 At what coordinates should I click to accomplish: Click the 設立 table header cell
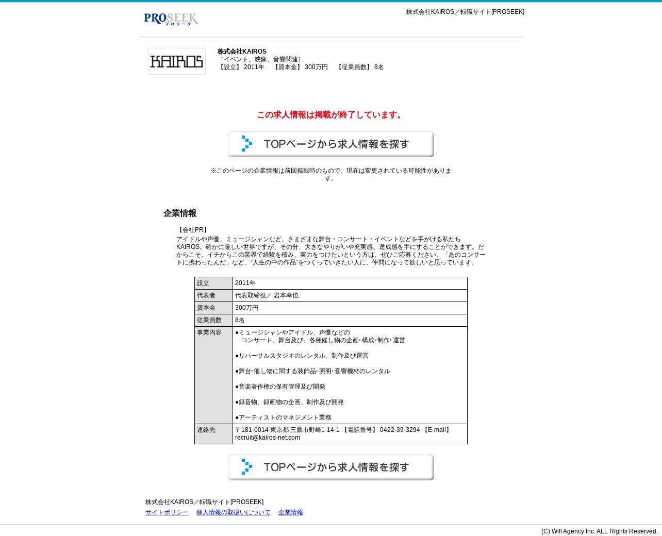pyautogui.click(x=213, y=283)
